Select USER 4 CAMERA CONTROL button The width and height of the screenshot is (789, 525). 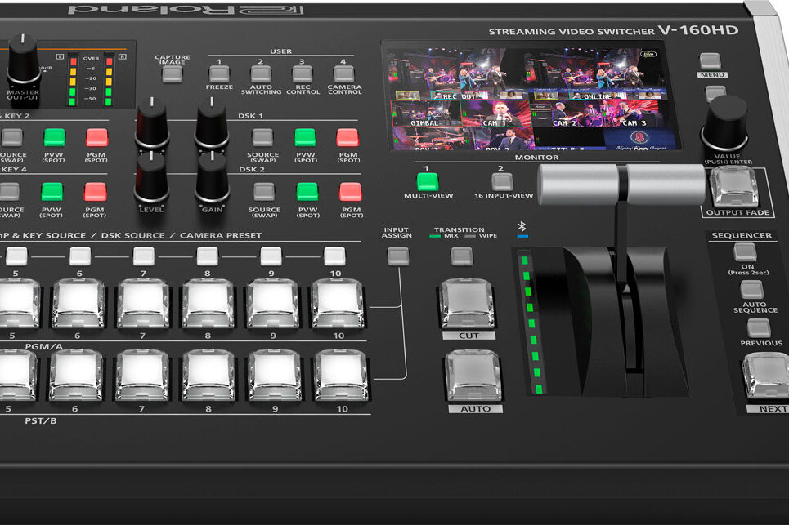tap(344, 74)
